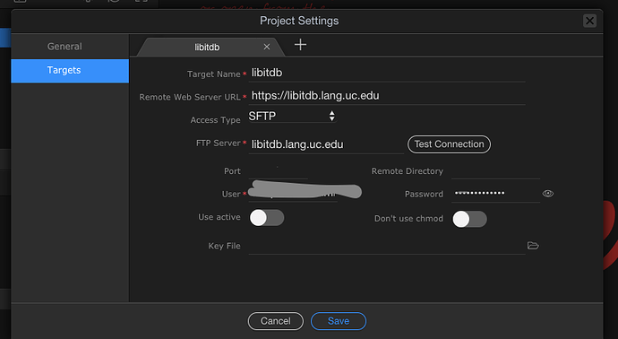Browse for key file with folder icon
Viewport: 618px width, 339px height.
(533, 246)
